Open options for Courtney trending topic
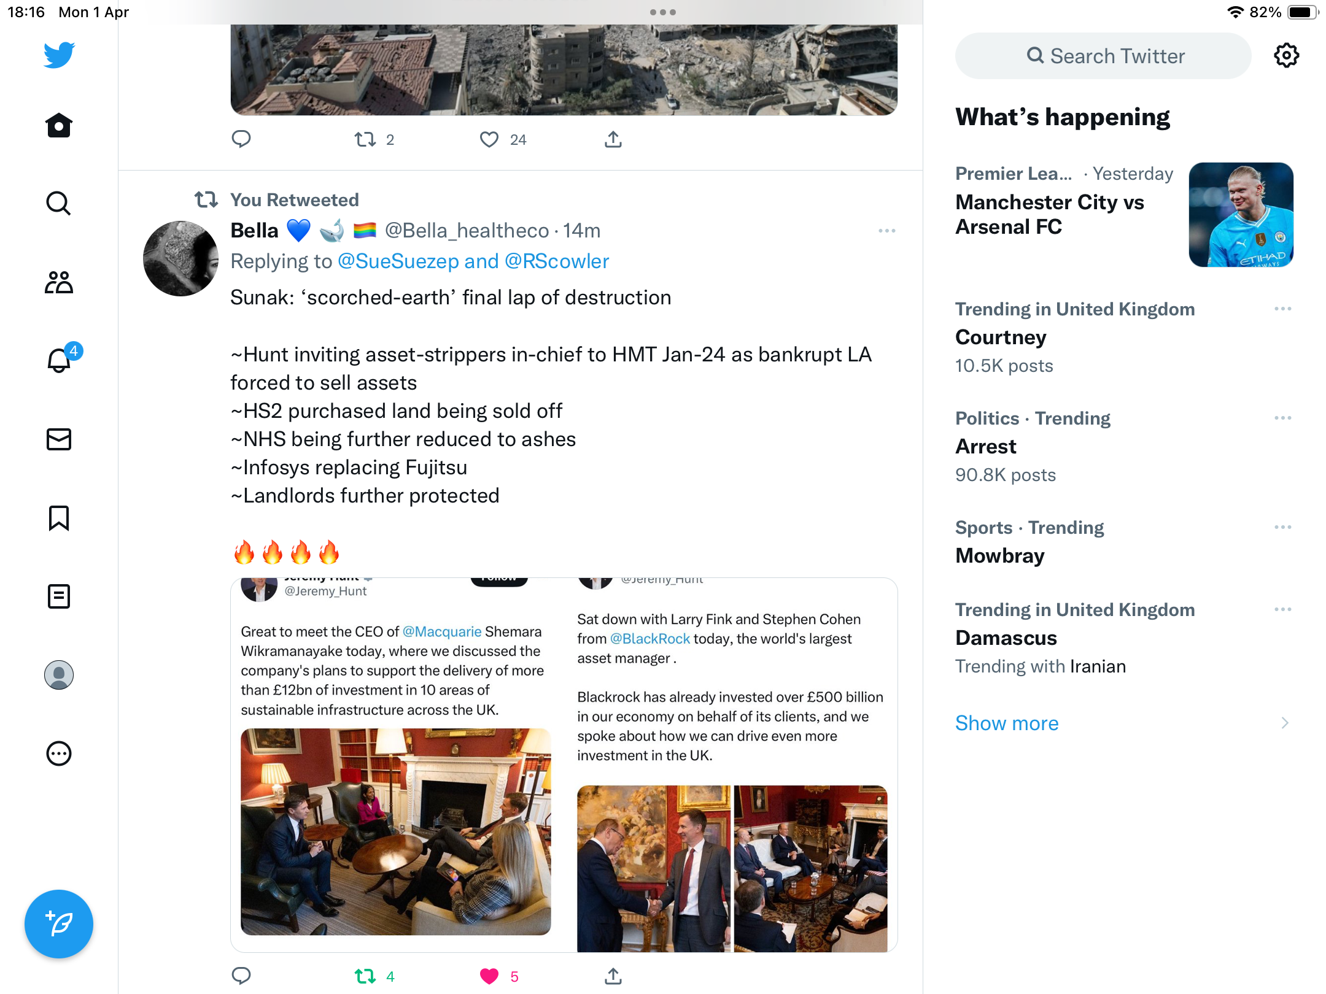 [1283, 309]
